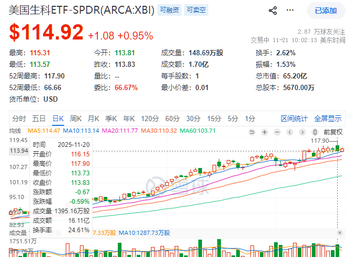Screen dimensions: 354x257
Task: Click the MA20:111.77 indicator label
Action: pos(119,131)
